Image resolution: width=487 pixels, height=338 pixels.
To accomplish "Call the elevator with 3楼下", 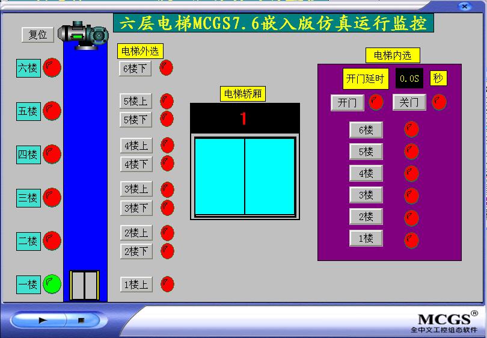I will 136,208.
